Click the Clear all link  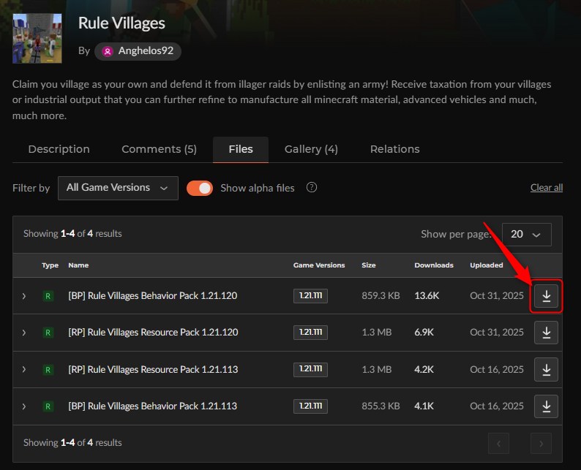point(547,188)
